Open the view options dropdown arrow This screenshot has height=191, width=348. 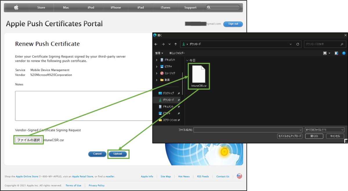[329, 53]
